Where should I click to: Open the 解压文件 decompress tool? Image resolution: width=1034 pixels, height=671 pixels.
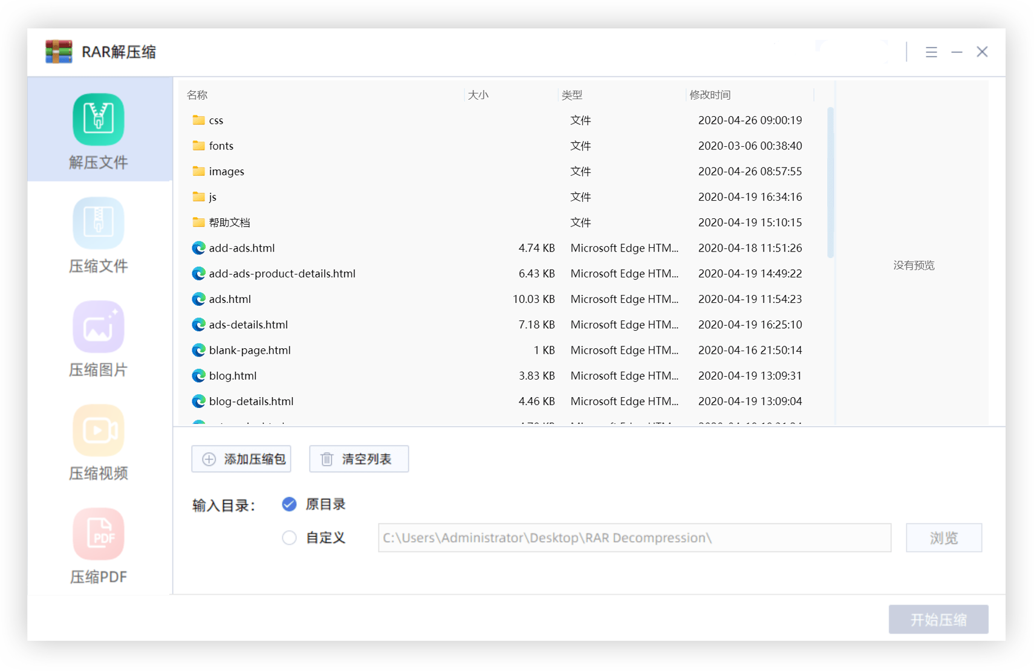(99, 130)
